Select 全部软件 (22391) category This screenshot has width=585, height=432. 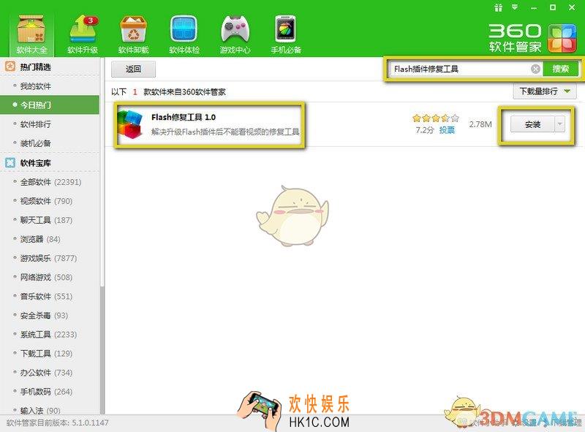click(x=50, y=182)
